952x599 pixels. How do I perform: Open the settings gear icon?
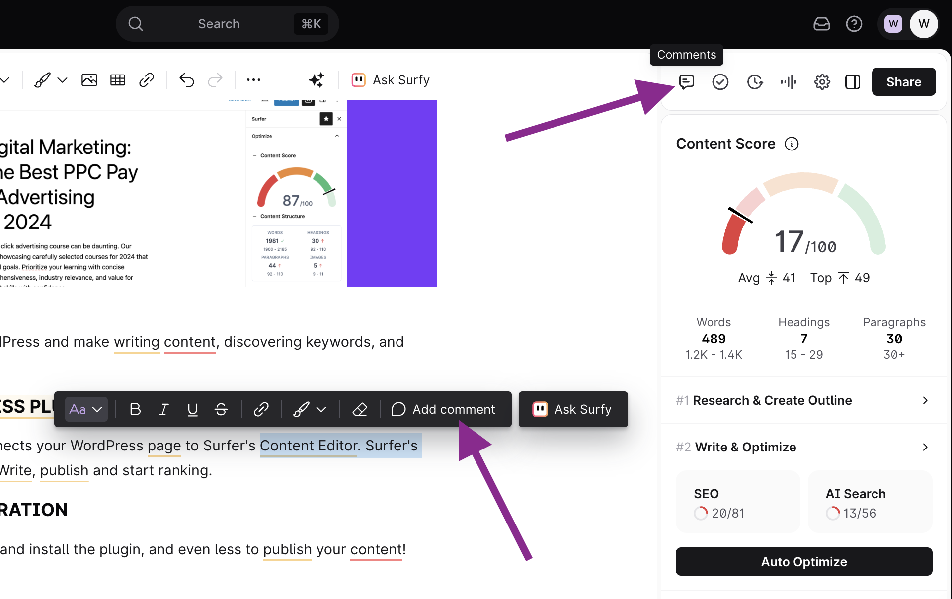click(x=822, y=82)
